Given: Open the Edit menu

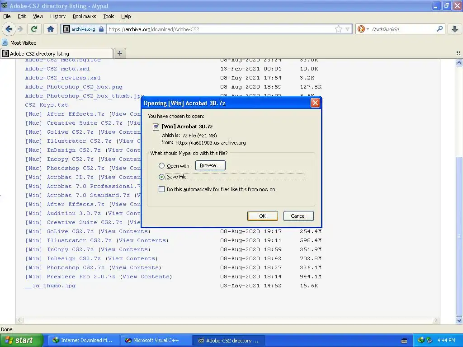Looking at the screenshot, I should (x=22, y=16).
